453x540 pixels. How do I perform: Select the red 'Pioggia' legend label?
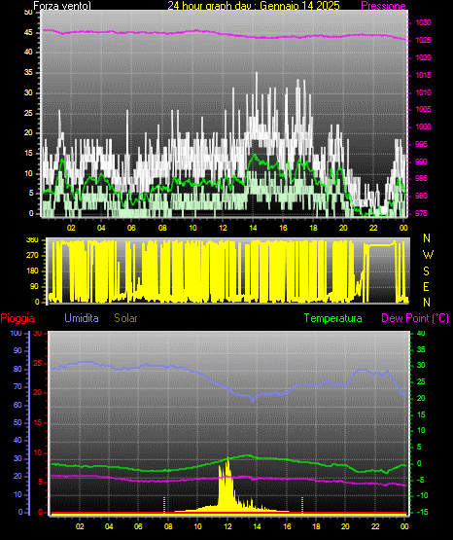pyautogui.click(x=17, y=318)
